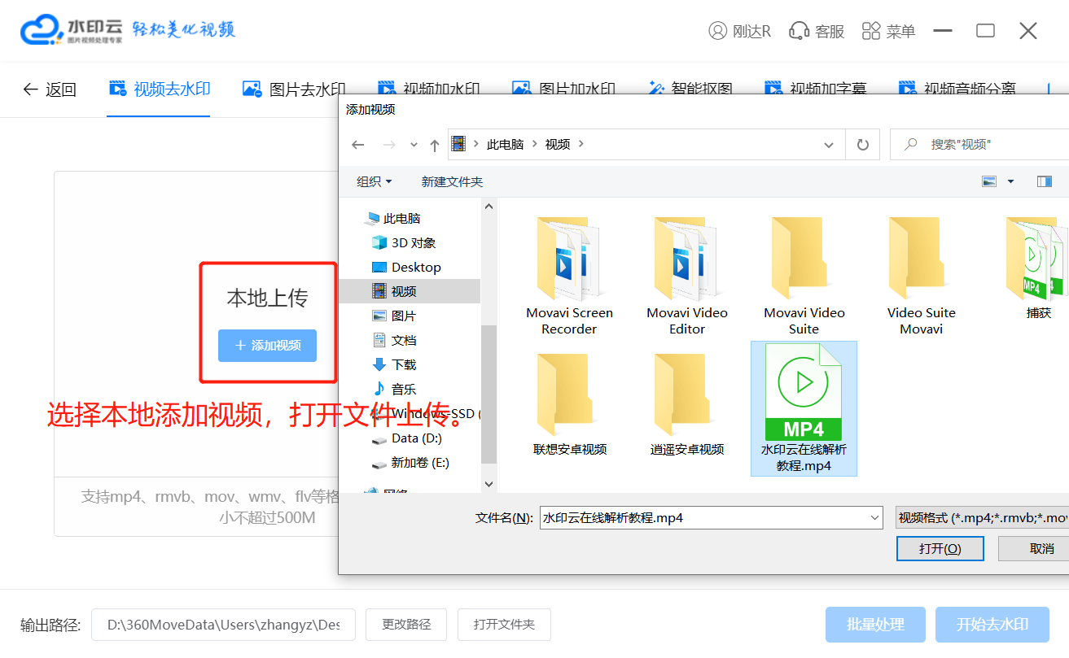This screenshot has width=1069, height=658.
Task: Click 取消 button in dialog
Action: coord(1034,549)
